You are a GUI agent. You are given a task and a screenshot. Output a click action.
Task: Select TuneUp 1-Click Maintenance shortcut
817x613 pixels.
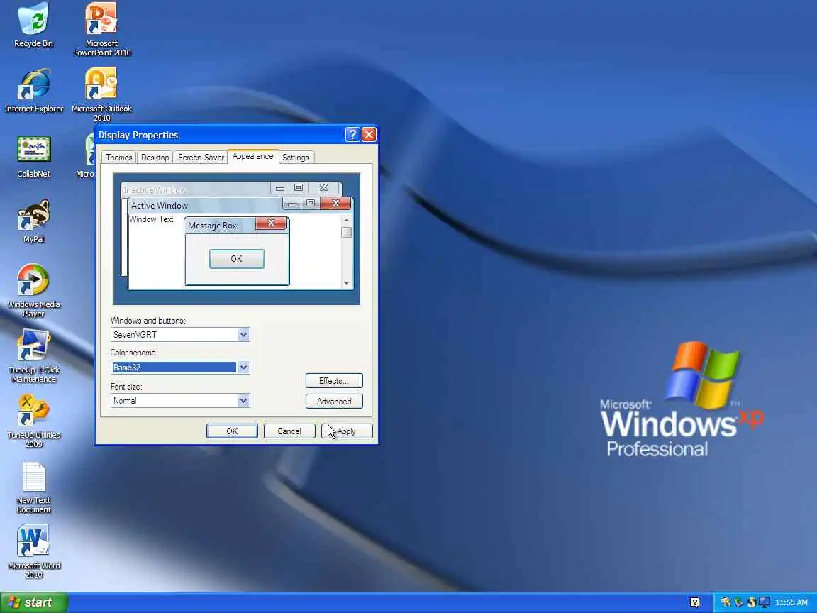[34, 356]
